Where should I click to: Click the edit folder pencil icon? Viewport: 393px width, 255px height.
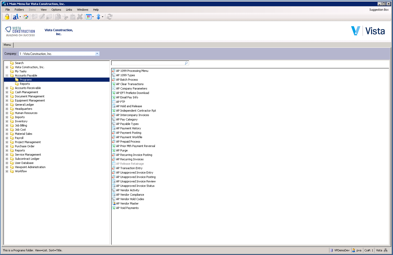42,17
